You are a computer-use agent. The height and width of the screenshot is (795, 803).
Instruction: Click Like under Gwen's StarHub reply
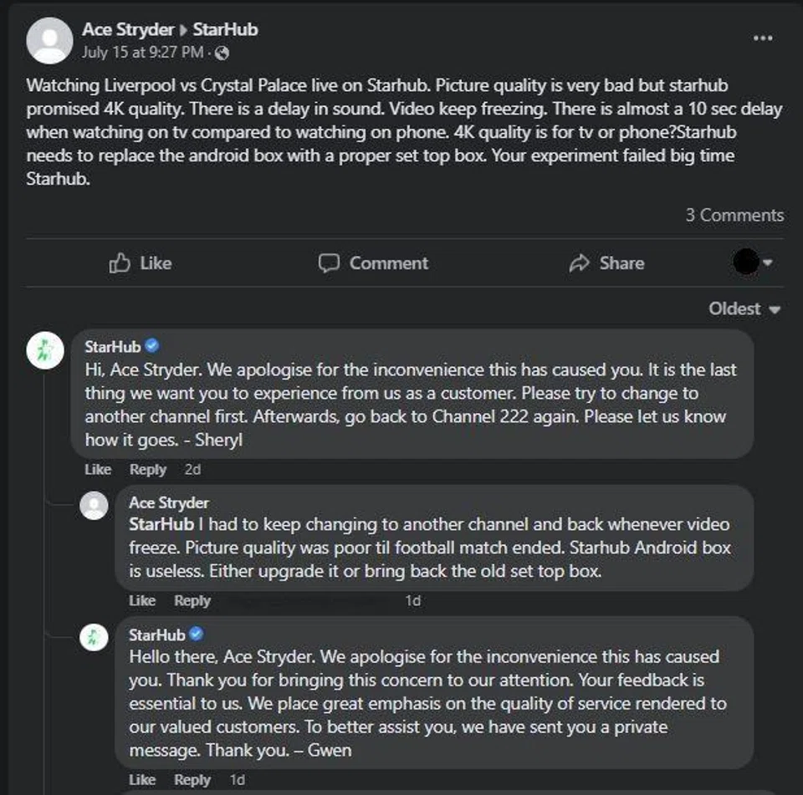(142, 780)
